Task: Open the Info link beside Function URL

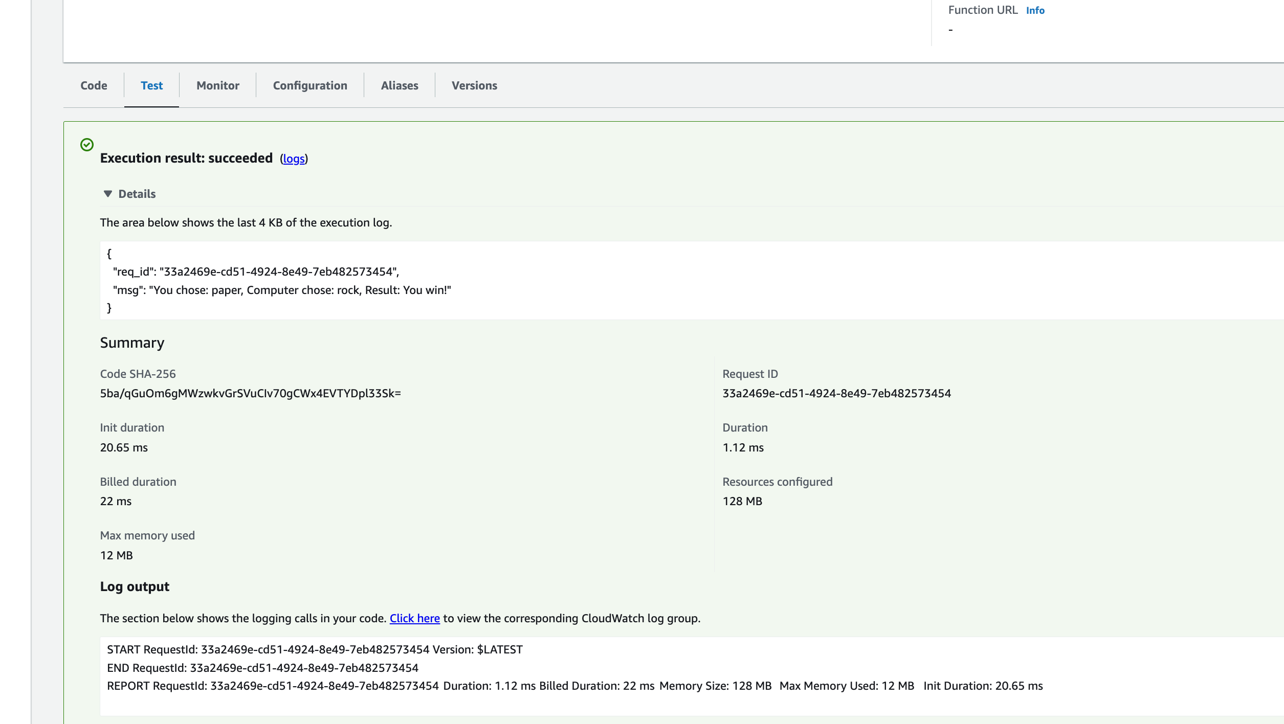Action: click(x=1035, y=10)
